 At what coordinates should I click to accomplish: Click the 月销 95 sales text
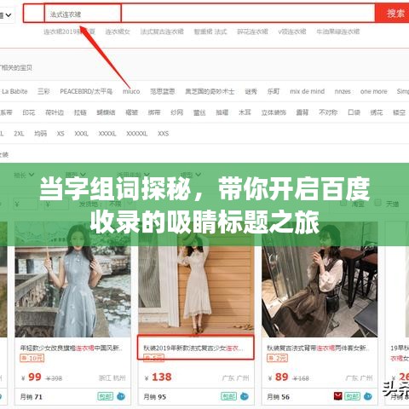point(155,397)
